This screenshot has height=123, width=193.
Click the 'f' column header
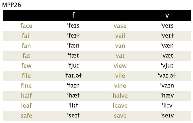(x=73, y=15)
